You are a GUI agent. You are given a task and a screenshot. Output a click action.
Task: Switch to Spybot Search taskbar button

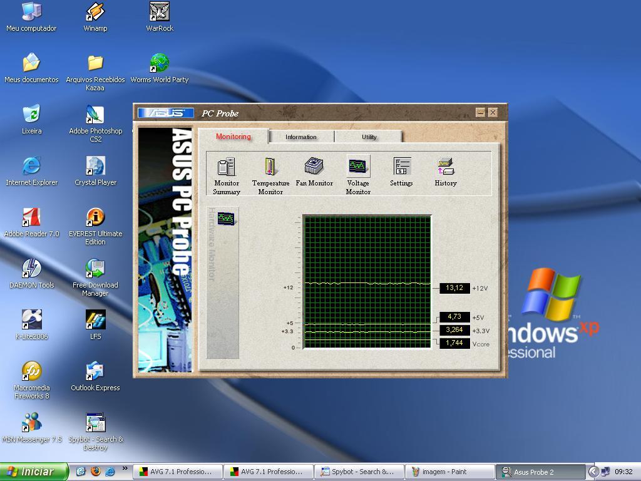tap(359, 472)
